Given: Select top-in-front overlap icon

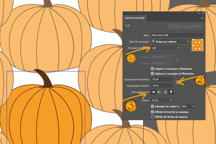Looking at the screenshot, I should click(x=166, y=92).
